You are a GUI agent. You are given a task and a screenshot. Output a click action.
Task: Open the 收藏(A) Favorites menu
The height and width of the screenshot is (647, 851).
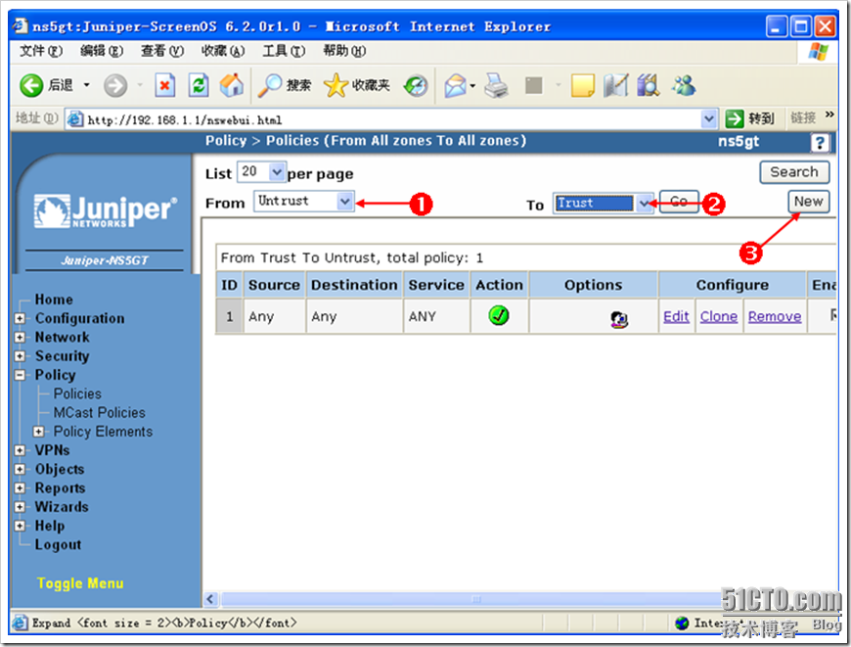[223, 51]
